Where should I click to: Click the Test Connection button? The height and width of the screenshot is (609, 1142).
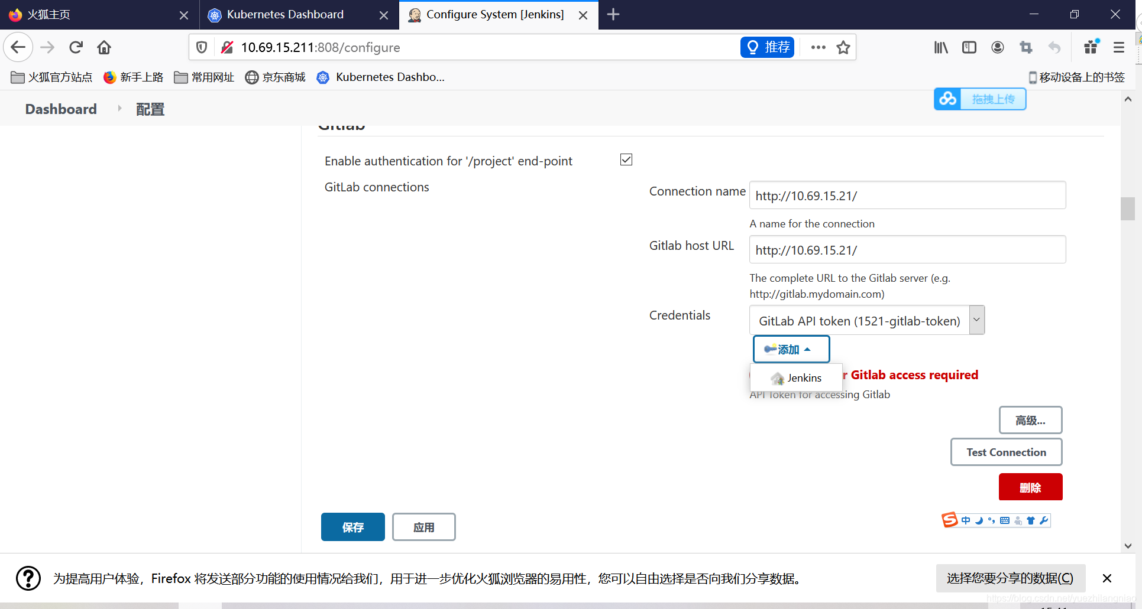pyautogui.click(x=1006, y=452)
